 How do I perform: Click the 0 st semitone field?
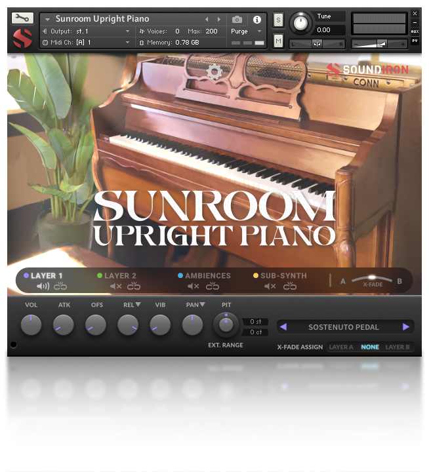point(255,321)
